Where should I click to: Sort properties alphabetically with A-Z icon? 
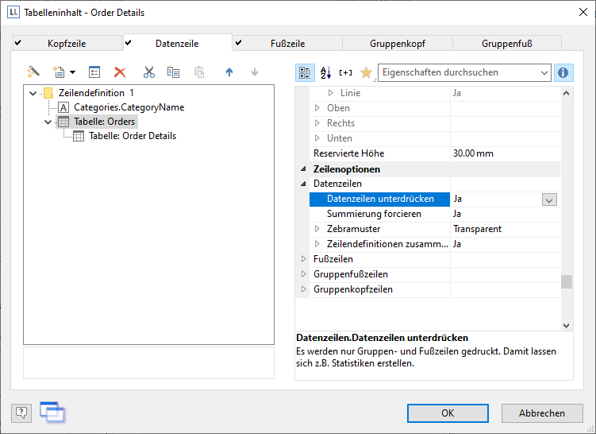[325, 73]
